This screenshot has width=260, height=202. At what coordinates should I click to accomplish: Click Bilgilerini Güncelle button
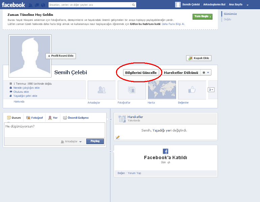[x=141, y=73]
